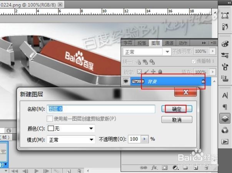Screen dimensions: 232x173
Task: Click the layers stack icon in dock
Action: [x=225, y=118]
